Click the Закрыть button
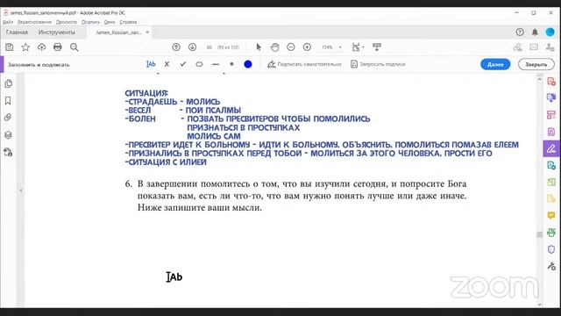The image size is (561, 316). coord(536,64)
